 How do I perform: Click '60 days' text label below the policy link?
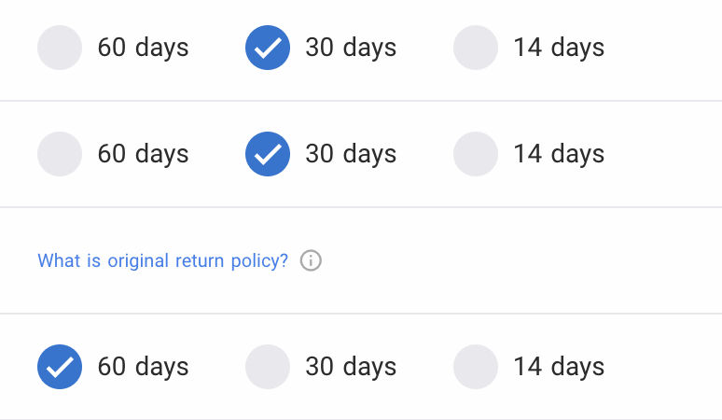pos(143,367)
